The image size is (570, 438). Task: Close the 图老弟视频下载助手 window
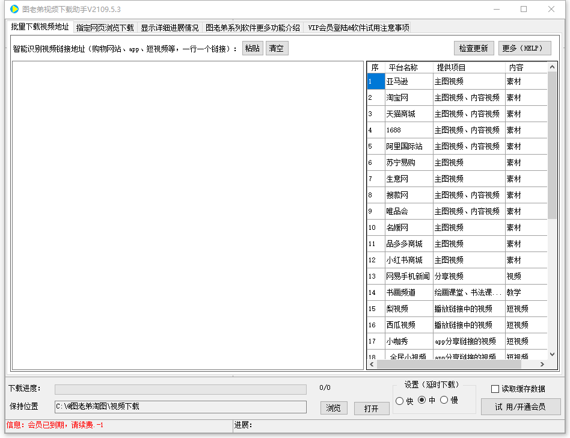551,9
